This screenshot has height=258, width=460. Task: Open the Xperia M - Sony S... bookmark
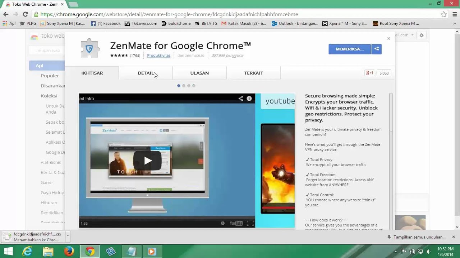tap(345, 23)
